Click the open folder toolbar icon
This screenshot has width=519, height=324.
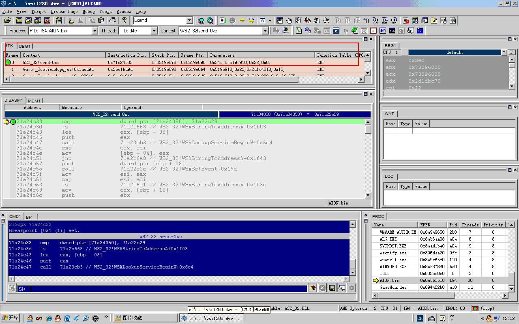tap(7, 20)
